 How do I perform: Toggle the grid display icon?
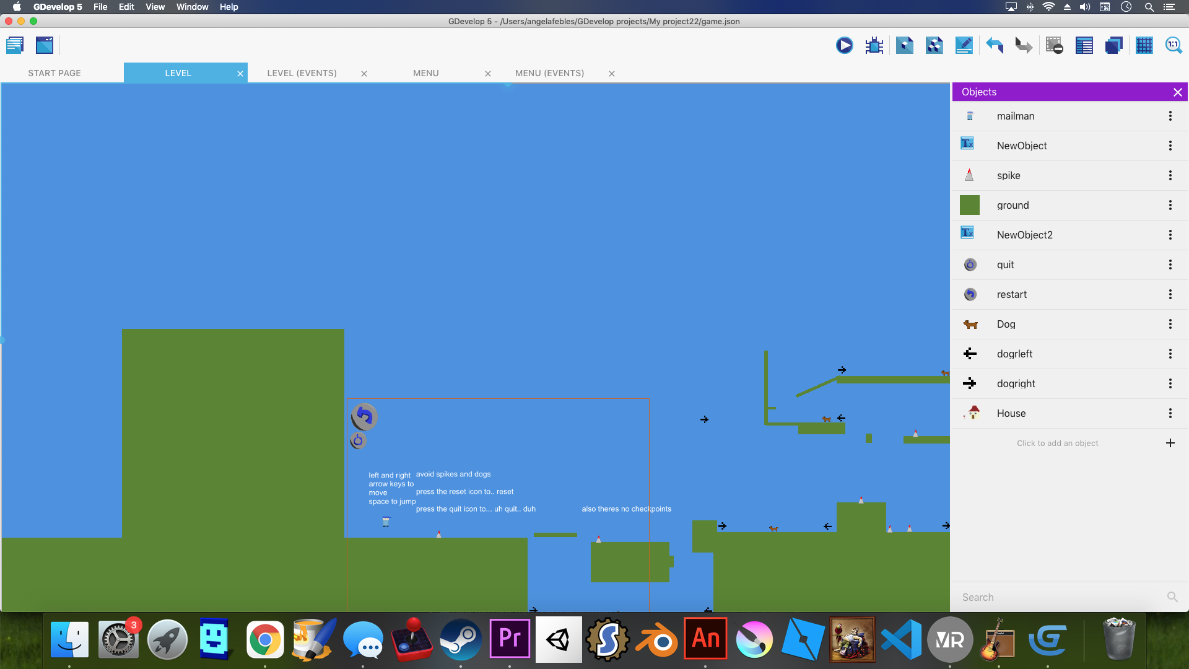[x=1144, y=45]
